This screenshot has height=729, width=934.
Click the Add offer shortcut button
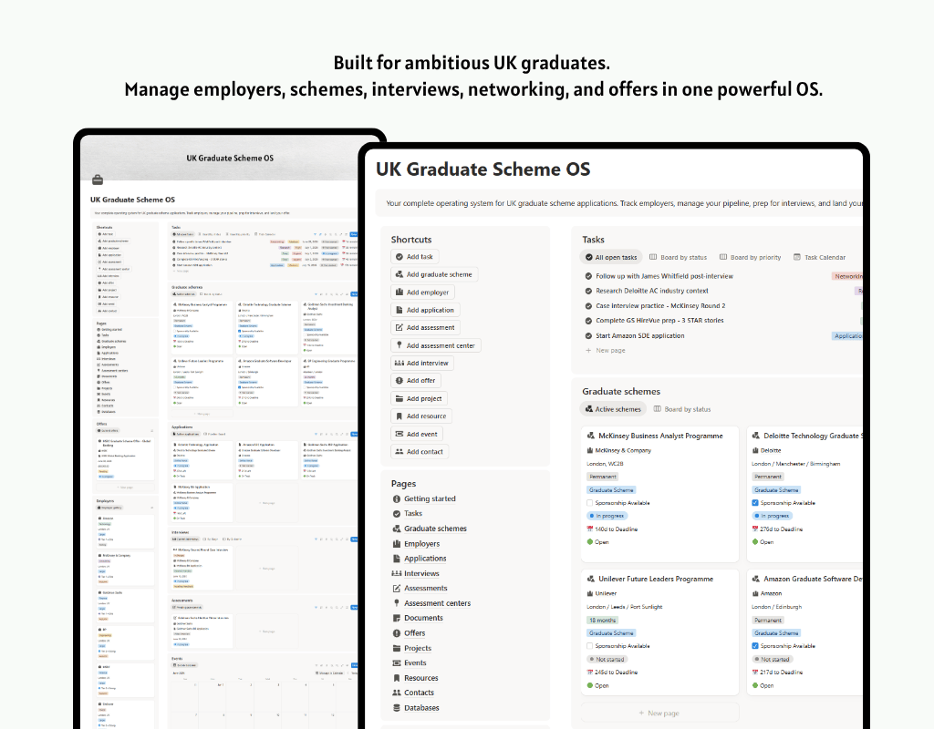[416, 380]
